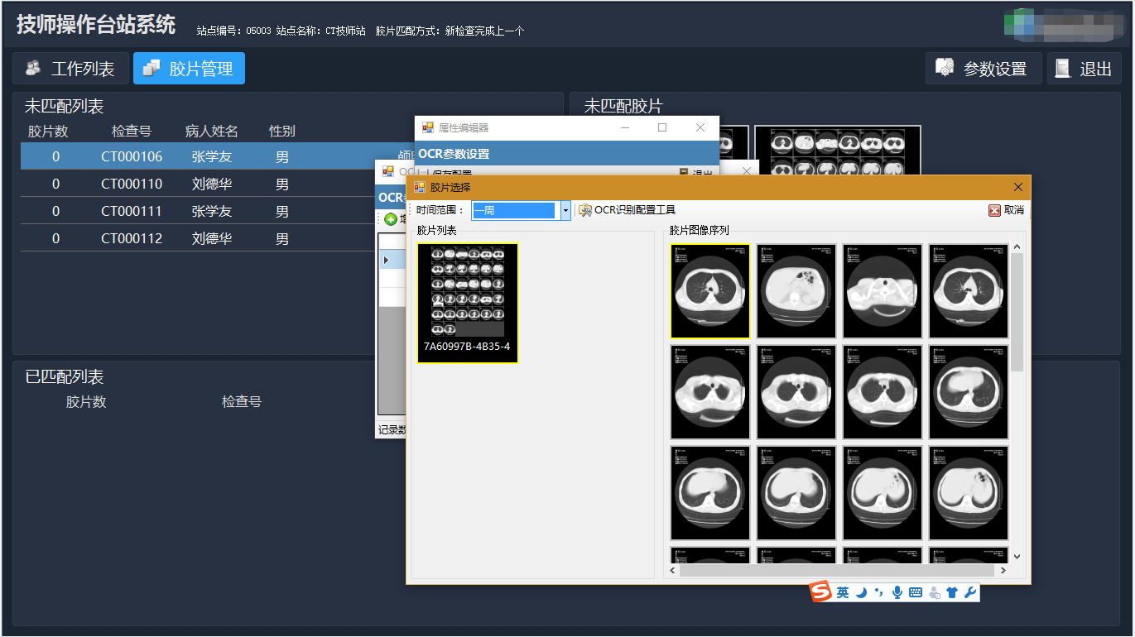Click the red X icon beside 取消
Image resolution: width=1135 pixels, height=637 pixels.
994,210
